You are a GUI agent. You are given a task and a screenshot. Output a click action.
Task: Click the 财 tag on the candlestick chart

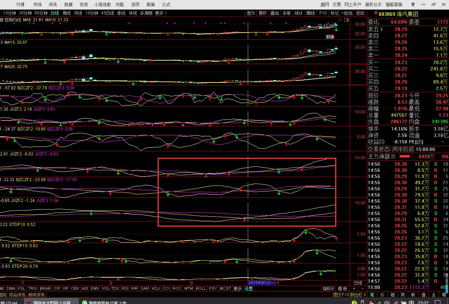click(x=328, y=37)
